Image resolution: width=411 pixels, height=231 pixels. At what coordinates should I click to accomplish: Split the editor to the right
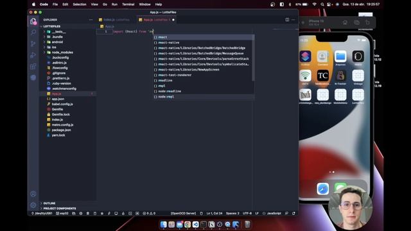pyautogui.click(x=287, y=20)
